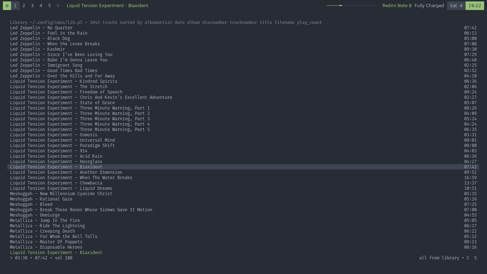Image resolution: width=487 pixels, height=274 pixels.
Task: Select Liquid Tension Experiment - Osmosis
Action: tap(243, 135)
